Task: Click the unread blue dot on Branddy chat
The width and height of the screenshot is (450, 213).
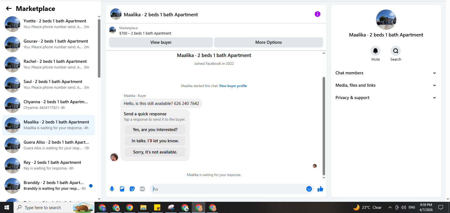Action: pyautogui.click(x=91, y=186)
